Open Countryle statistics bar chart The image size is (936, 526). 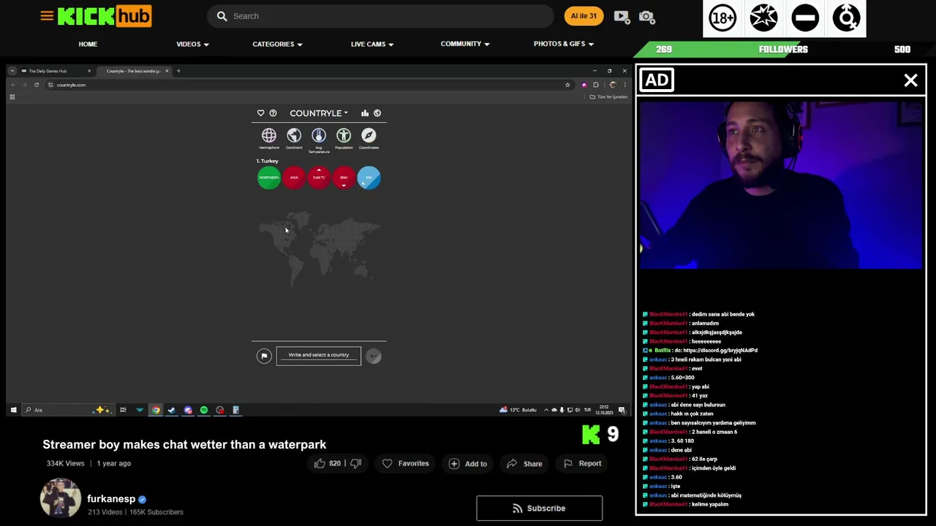pyautogui.click(x=365, y=113)
